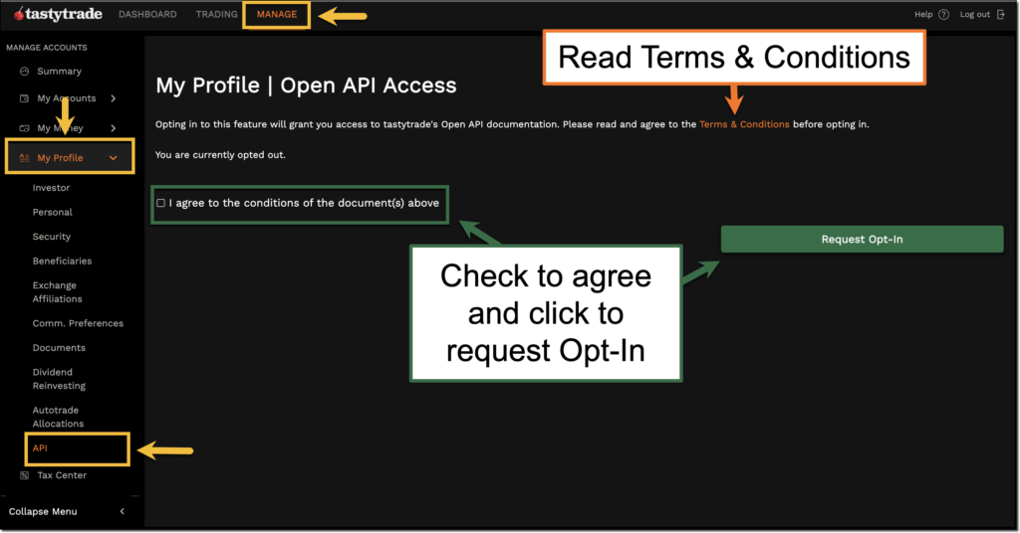This screenshot has width=1020, height=533.
Task: Click the Summary sidebar icon
Action: (x=24, y=72)
